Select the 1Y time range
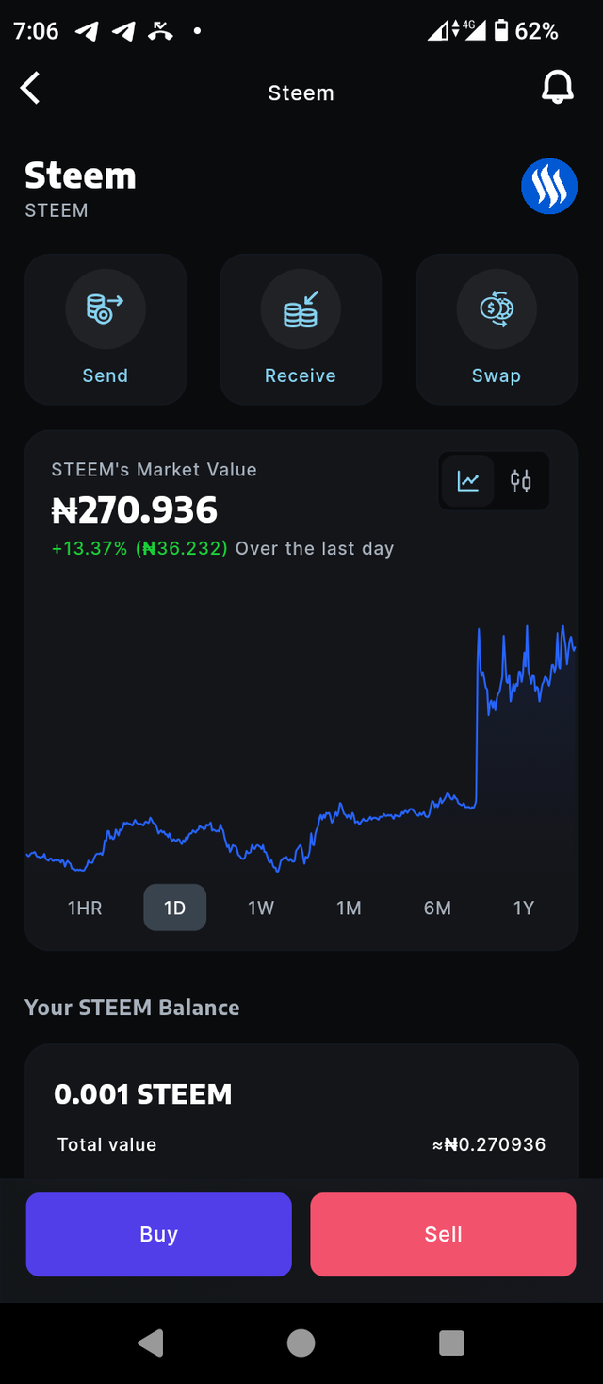 pyautogui.click(x=524, y=908)
